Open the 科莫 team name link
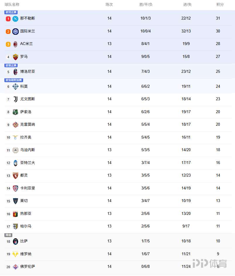This screenshot has height=276, width=235. 24,87
